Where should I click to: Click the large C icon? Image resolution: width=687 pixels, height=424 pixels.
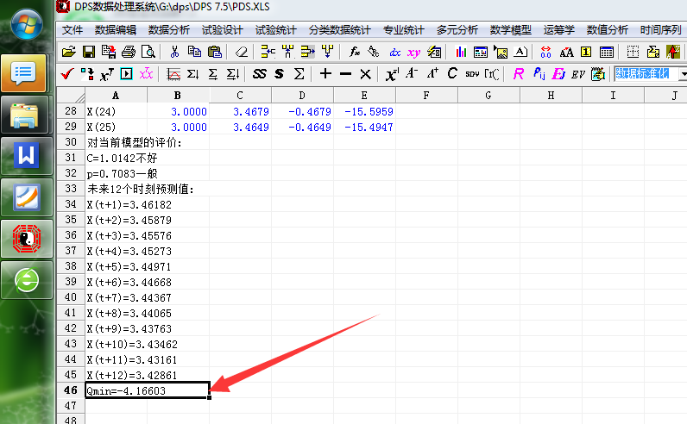tap(452, 73)
